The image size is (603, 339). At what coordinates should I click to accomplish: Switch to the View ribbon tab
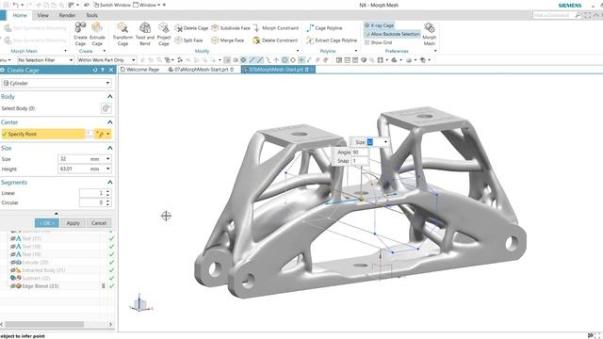tap(42, 15)
